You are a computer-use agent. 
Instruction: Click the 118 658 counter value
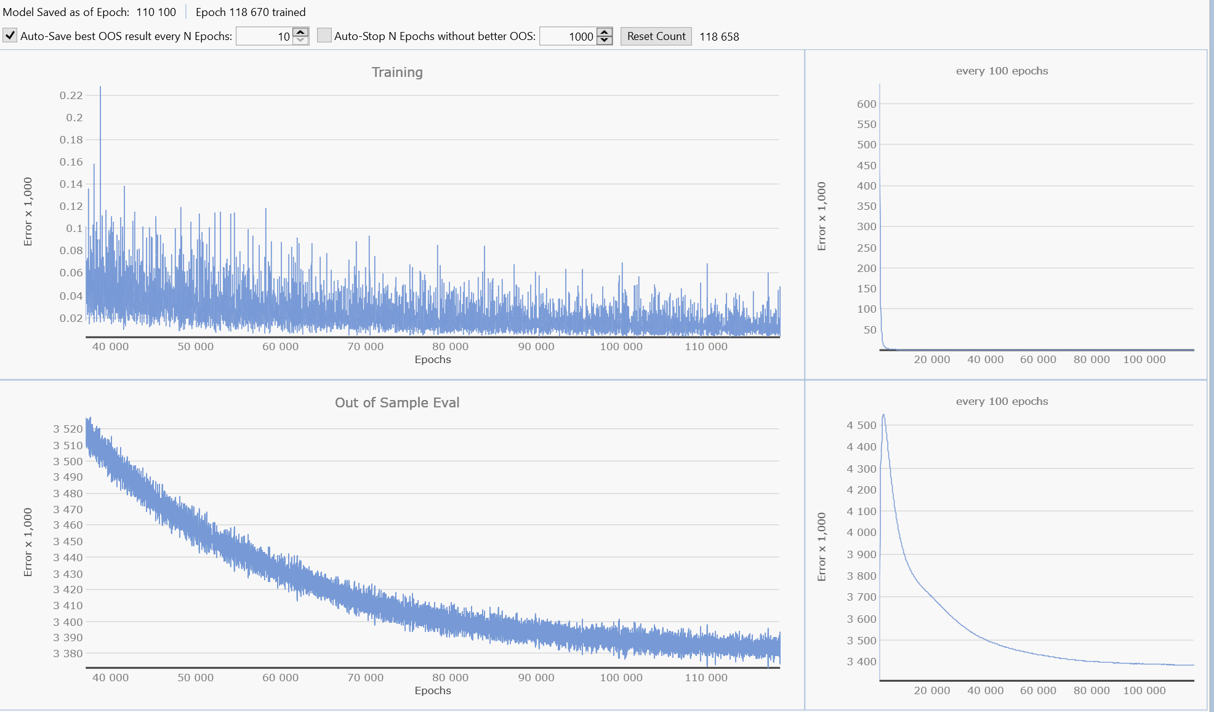(x=719, y=36)
